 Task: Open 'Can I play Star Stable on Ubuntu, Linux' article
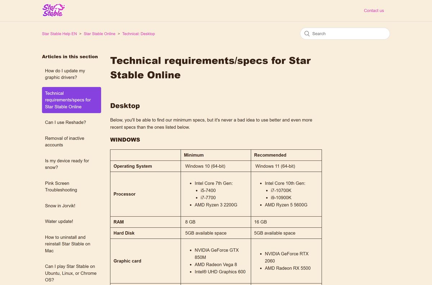(71, 273)
